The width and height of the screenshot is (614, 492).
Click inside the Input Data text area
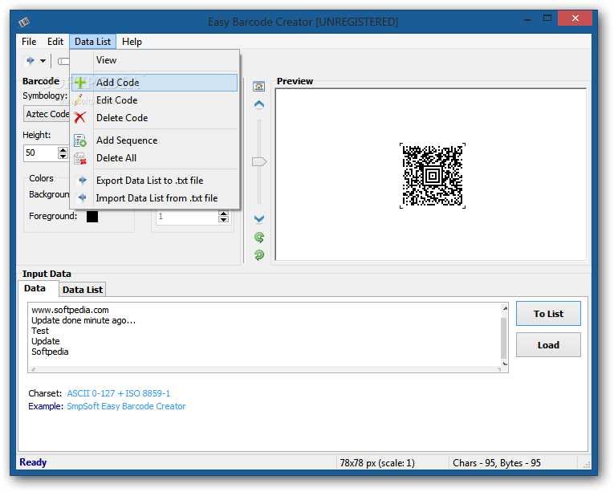[x=264, y=337]
